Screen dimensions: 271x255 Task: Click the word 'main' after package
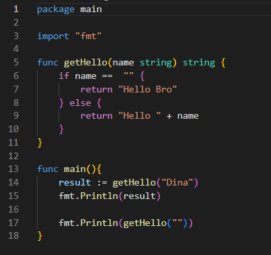pyautogui.click(x=91, y=9)
